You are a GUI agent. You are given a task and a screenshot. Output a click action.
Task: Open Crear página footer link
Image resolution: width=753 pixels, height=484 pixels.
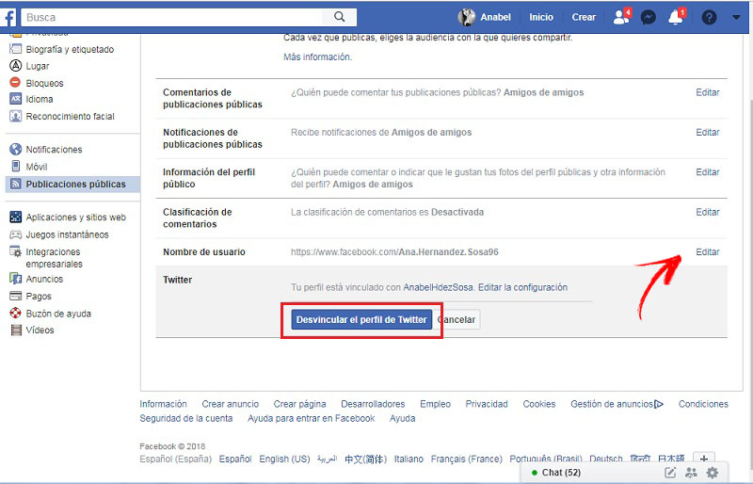click(x=299, y=404)
